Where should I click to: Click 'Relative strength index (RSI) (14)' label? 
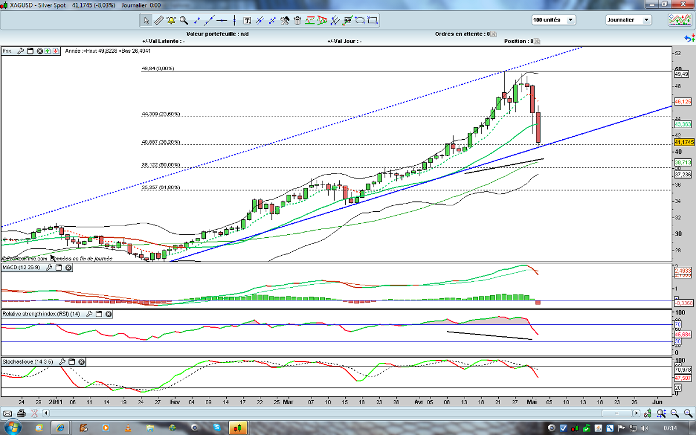42,314
